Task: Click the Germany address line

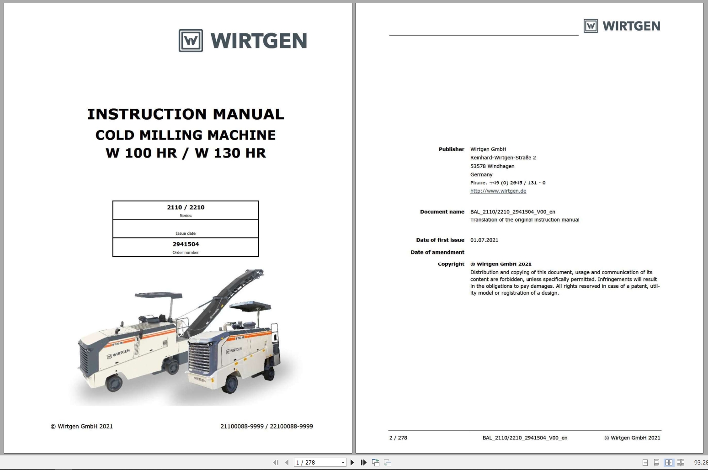Action: pyautogui.click(x=481, y=174)
